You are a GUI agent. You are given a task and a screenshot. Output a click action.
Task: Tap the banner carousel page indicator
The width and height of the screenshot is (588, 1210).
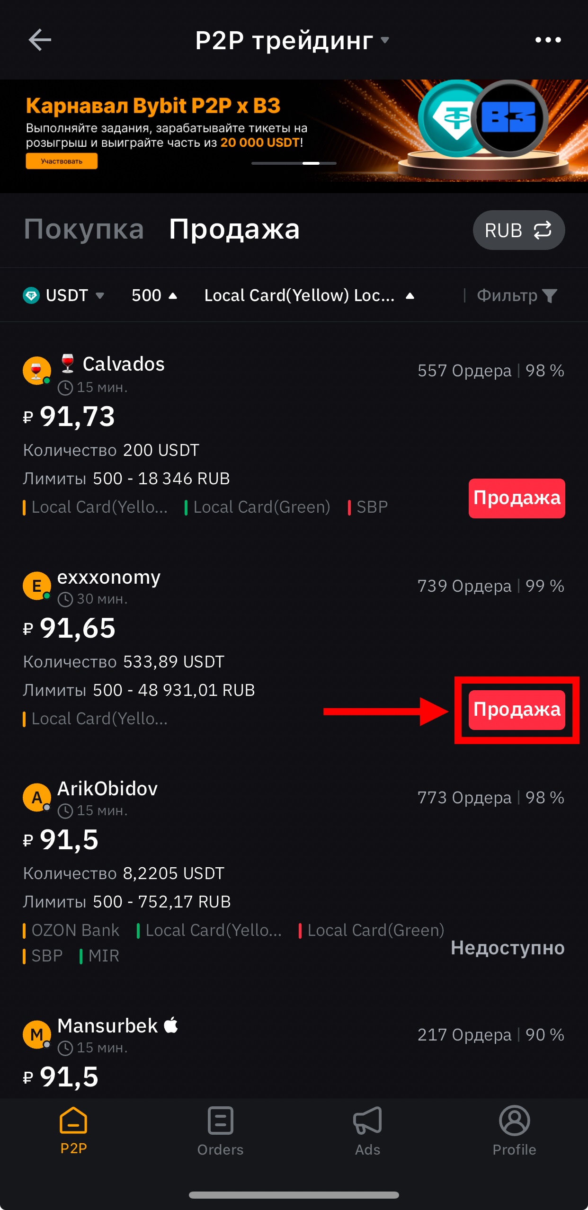pos(294,163)
